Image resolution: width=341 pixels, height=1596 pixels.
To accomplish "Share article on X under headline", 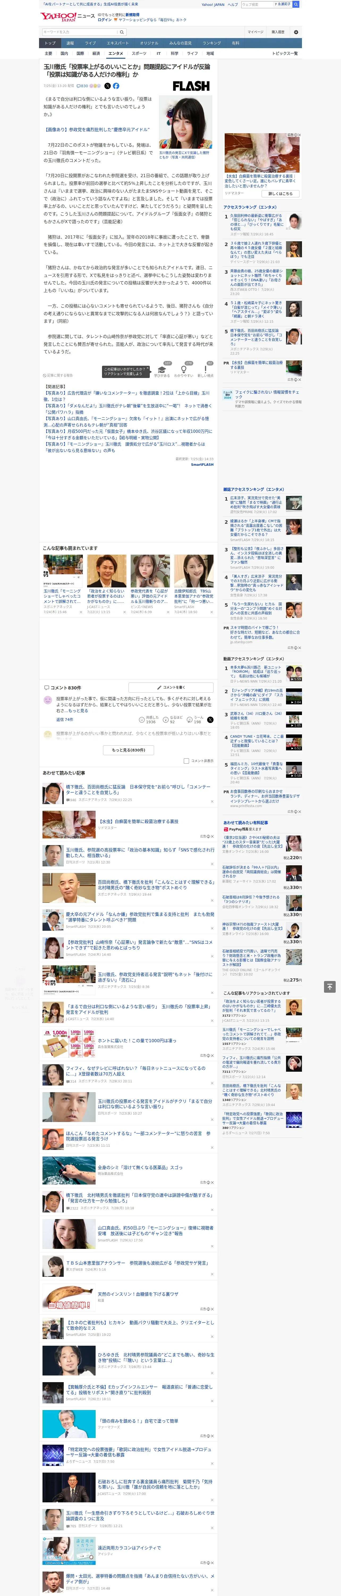I will pyautogui.click(x=108, y=86).
